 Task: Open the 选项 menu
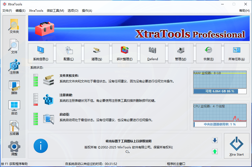point(73,11)
